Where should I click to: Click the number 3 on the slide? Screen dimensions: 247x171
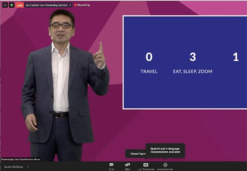click(192, 57)
